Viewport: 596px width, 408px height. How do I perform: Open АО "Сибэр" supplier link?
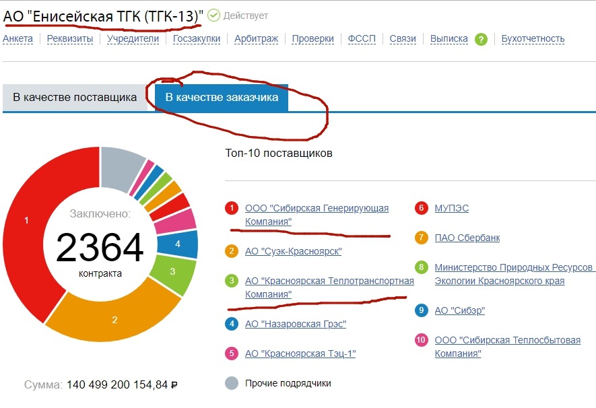(459, 311)
